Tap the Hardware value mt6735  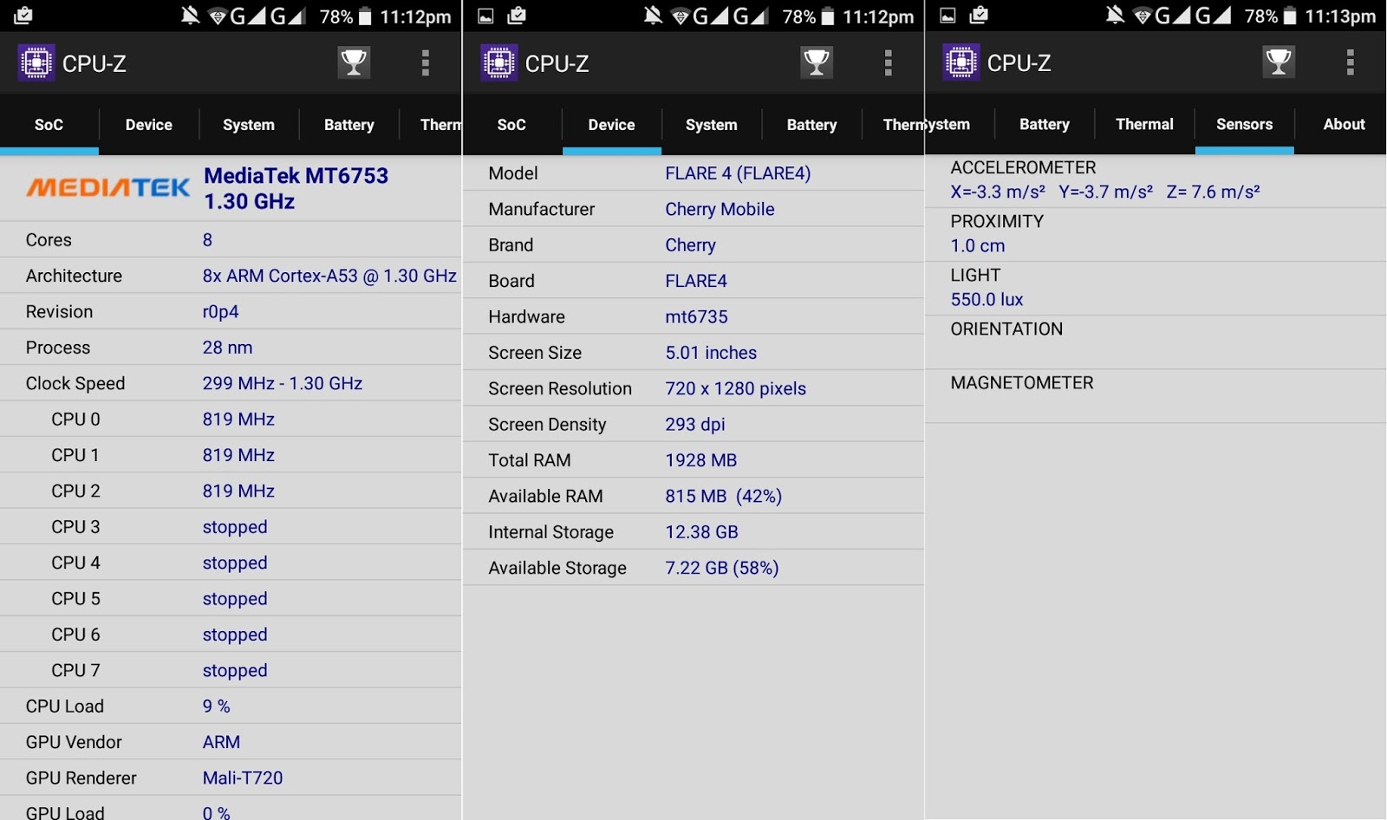696,317
